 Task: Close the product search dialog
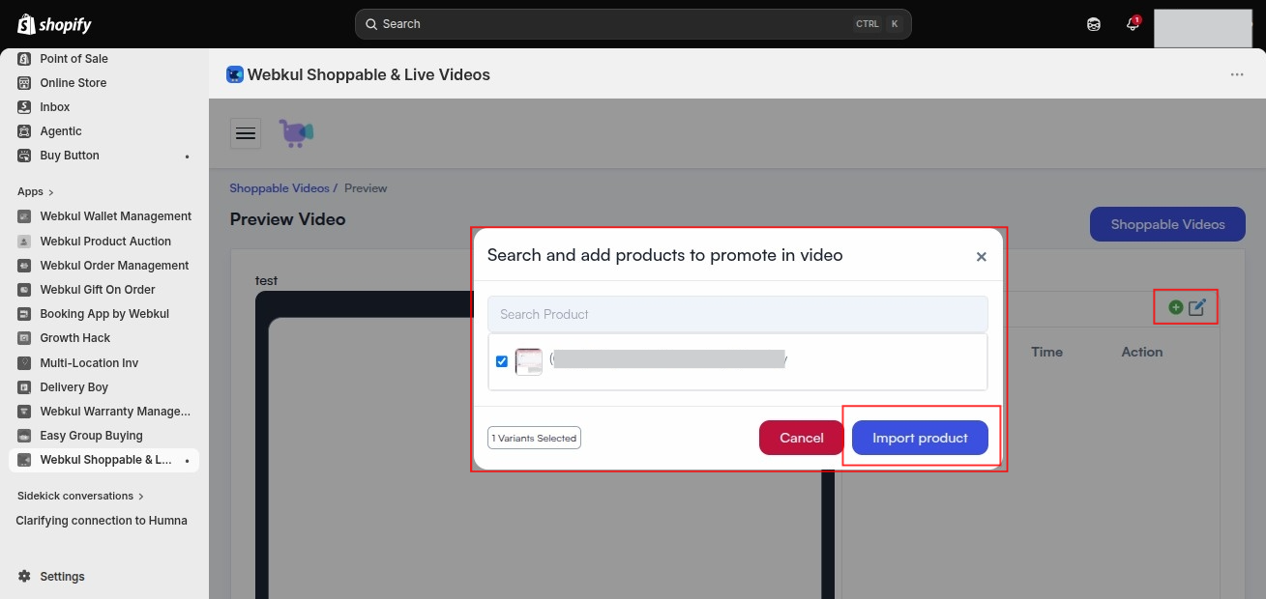981,257
